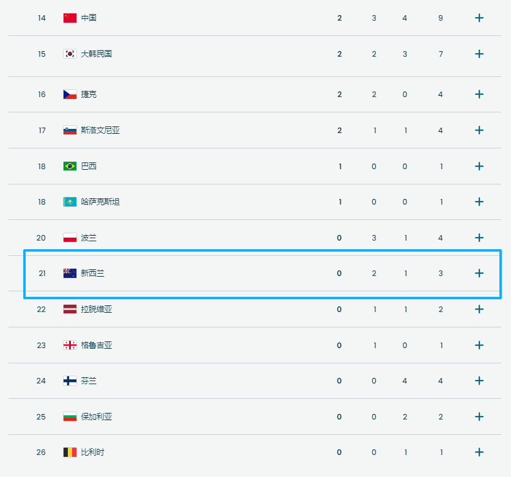Expand the 格鲁吉亚 row details
This screenshot has width=511, height=477.
click(x=479, y=345)
